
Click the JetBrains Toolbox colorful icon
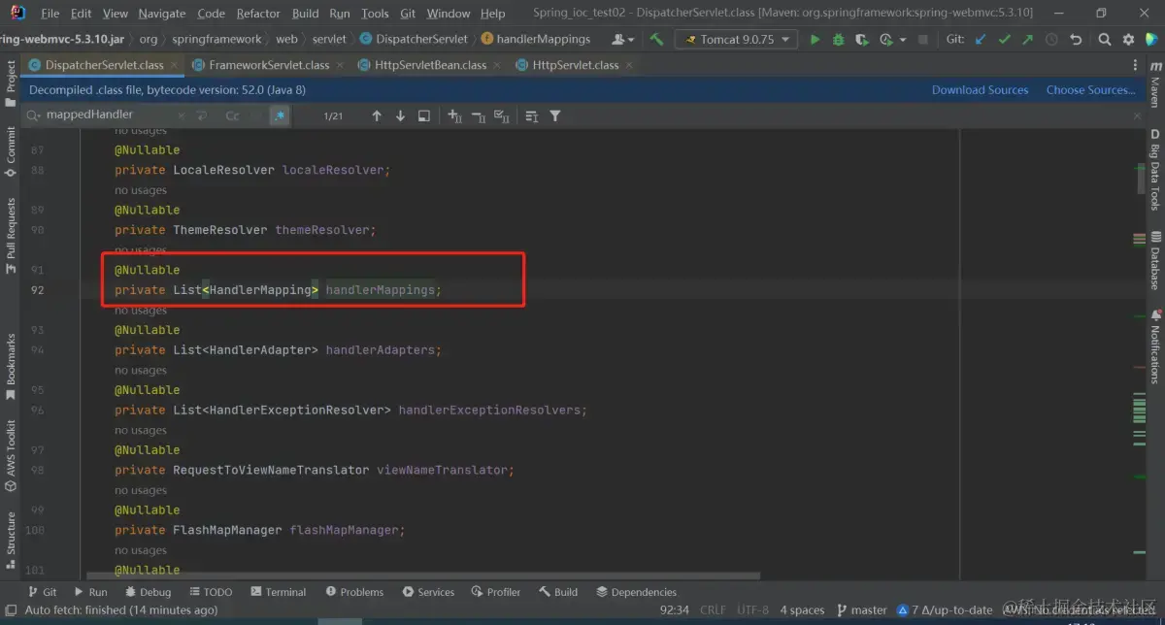point(1151,40)
